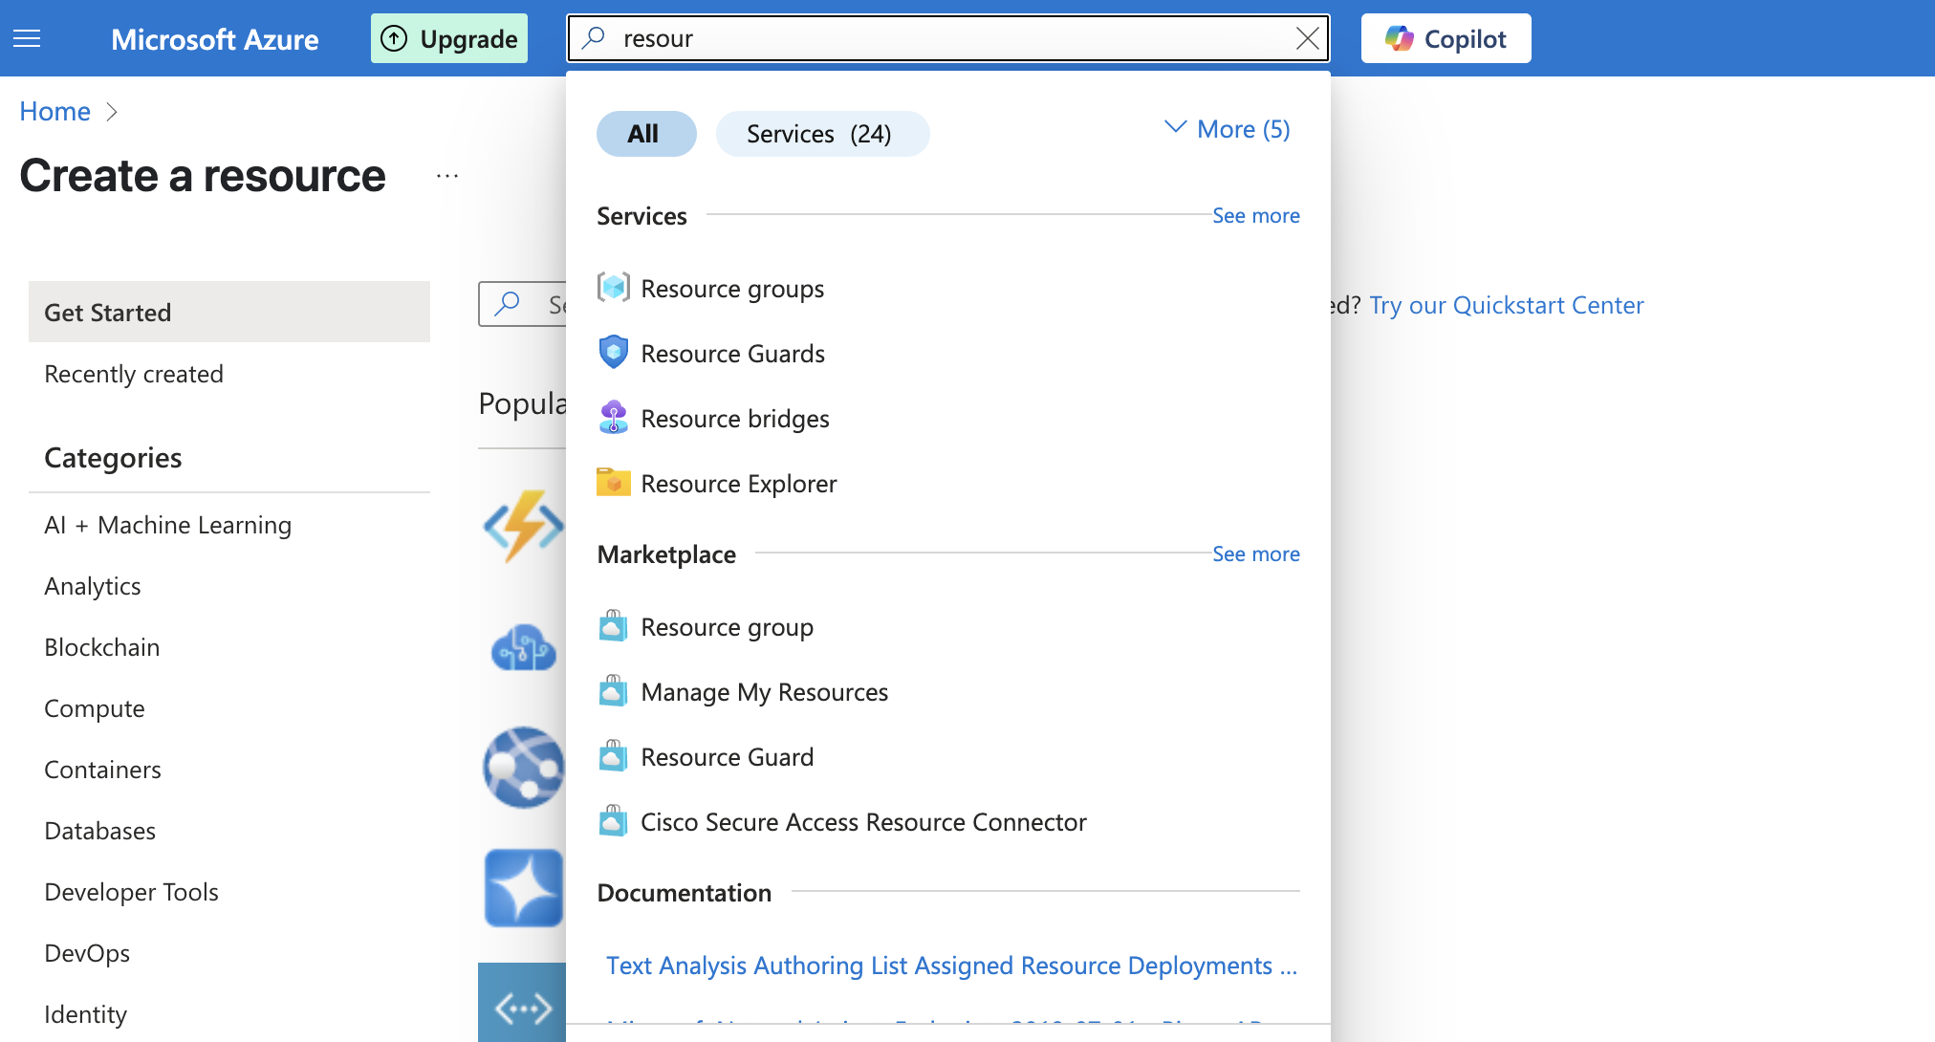Select Get Started in left menu
The image size is (1935, 1042).
pyautogui.click(x=229, y=312)
